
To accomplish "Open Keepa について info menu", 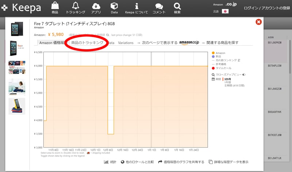I will [137, 8].
